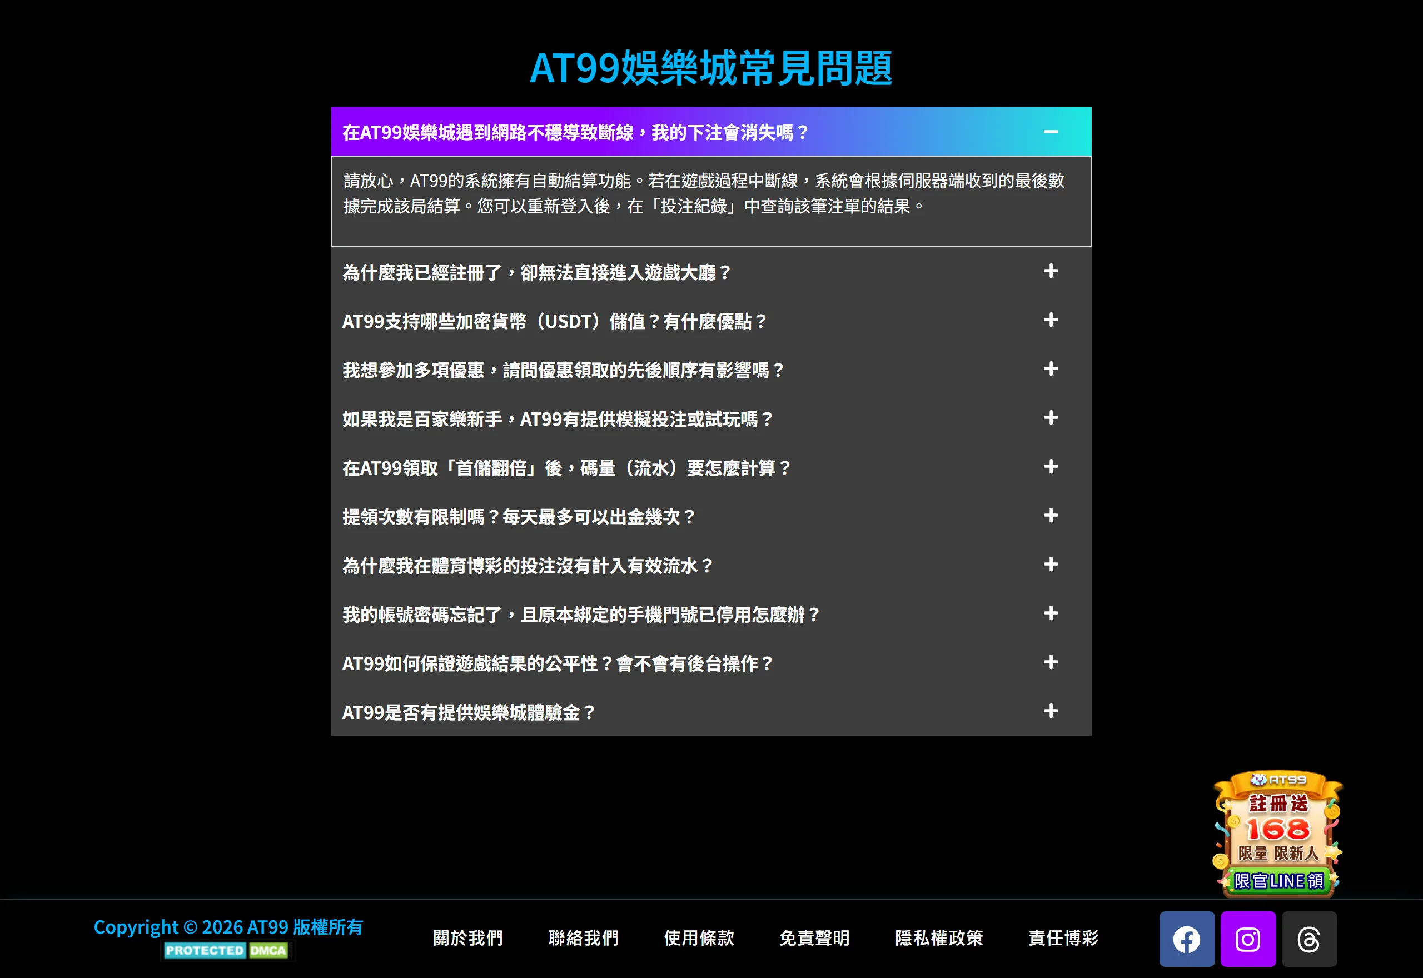Click question text 為什麼我在體育博彩的投注沒有計入有效流水？

[528, 566]
